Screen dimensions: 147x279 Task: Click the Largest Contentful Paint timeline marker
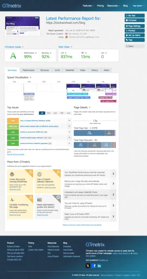[x=79, y=98]
